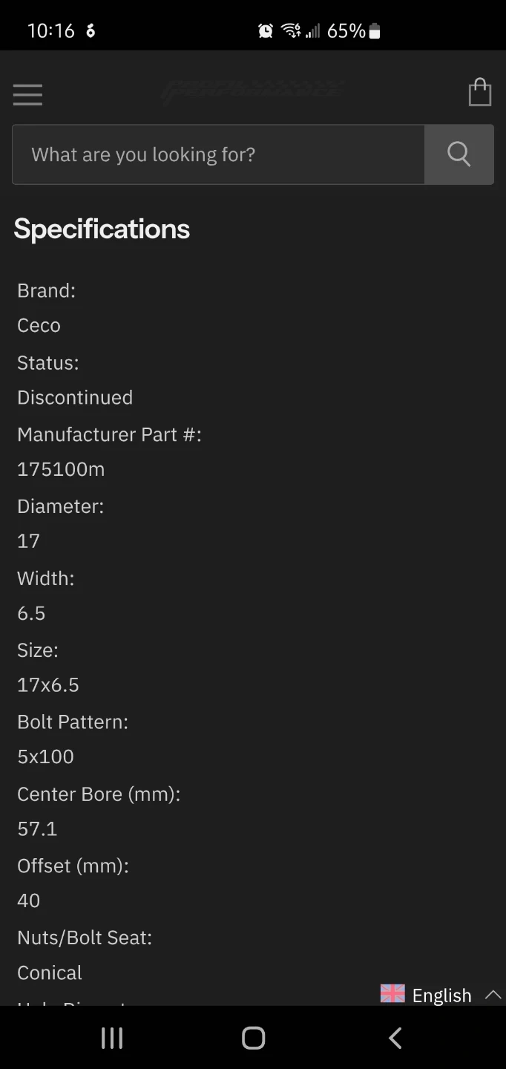The height and width of the screenshot is (1069, 506).
Task: Click the Ceco brand value
Action: (39, 325)
